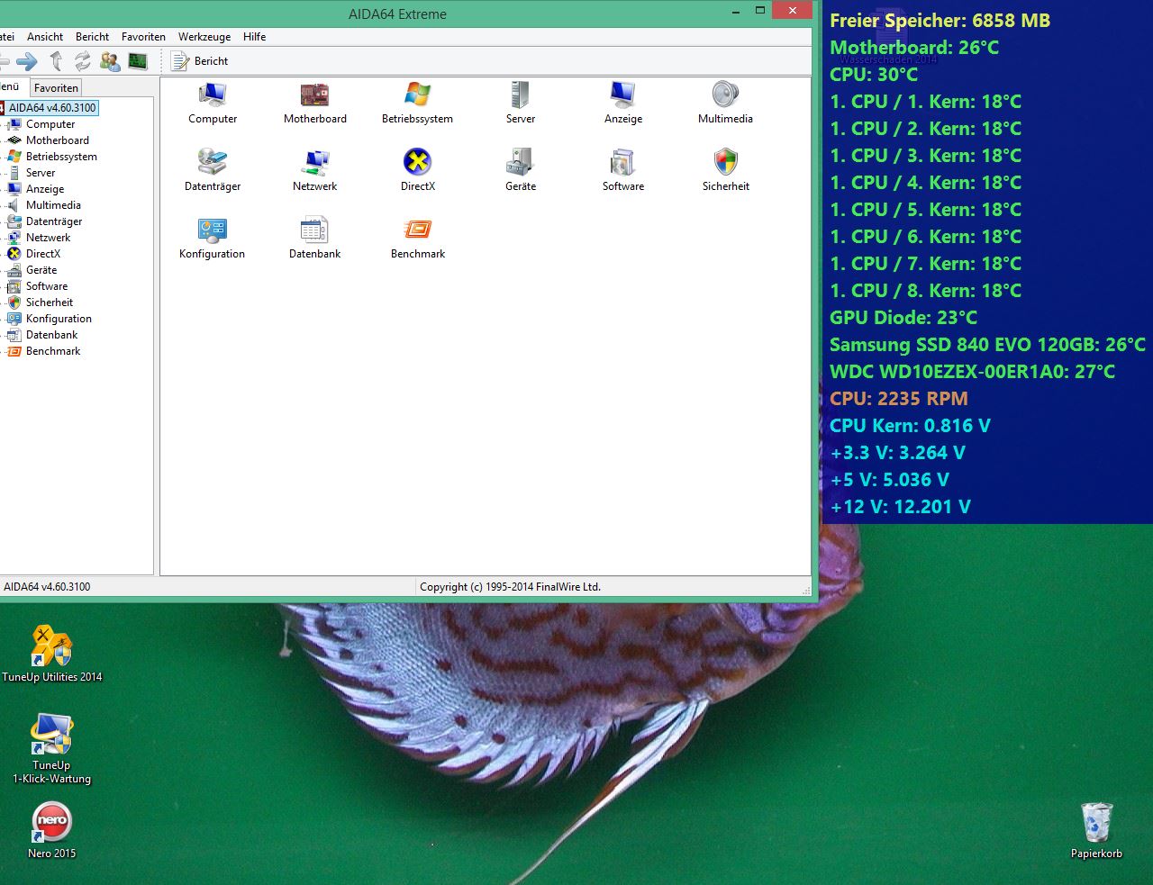Select Datenträger in the navigation tree
This screenshot has width=1153, height=885.
54,221
